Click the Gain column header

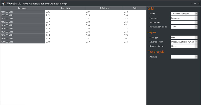pyautogui.click(x=135, y=8)
